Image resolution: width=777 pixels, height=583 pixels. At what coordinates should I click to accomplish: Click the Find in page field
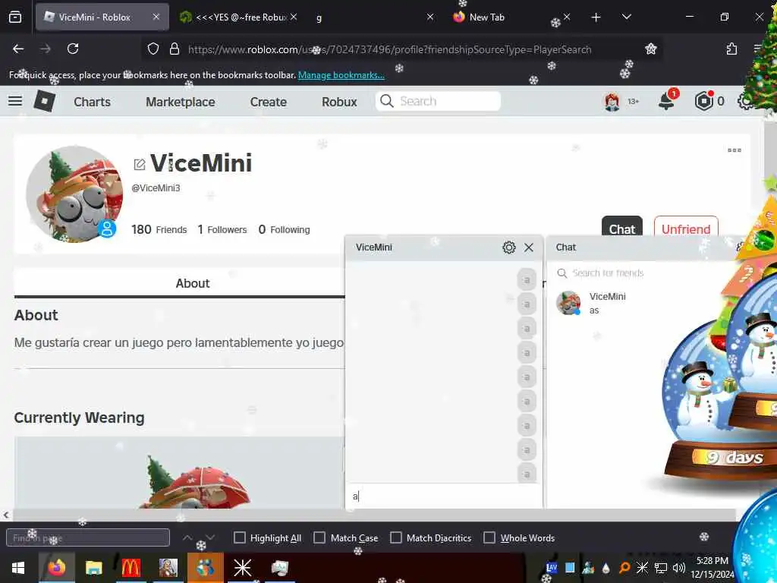click(88, 538)
